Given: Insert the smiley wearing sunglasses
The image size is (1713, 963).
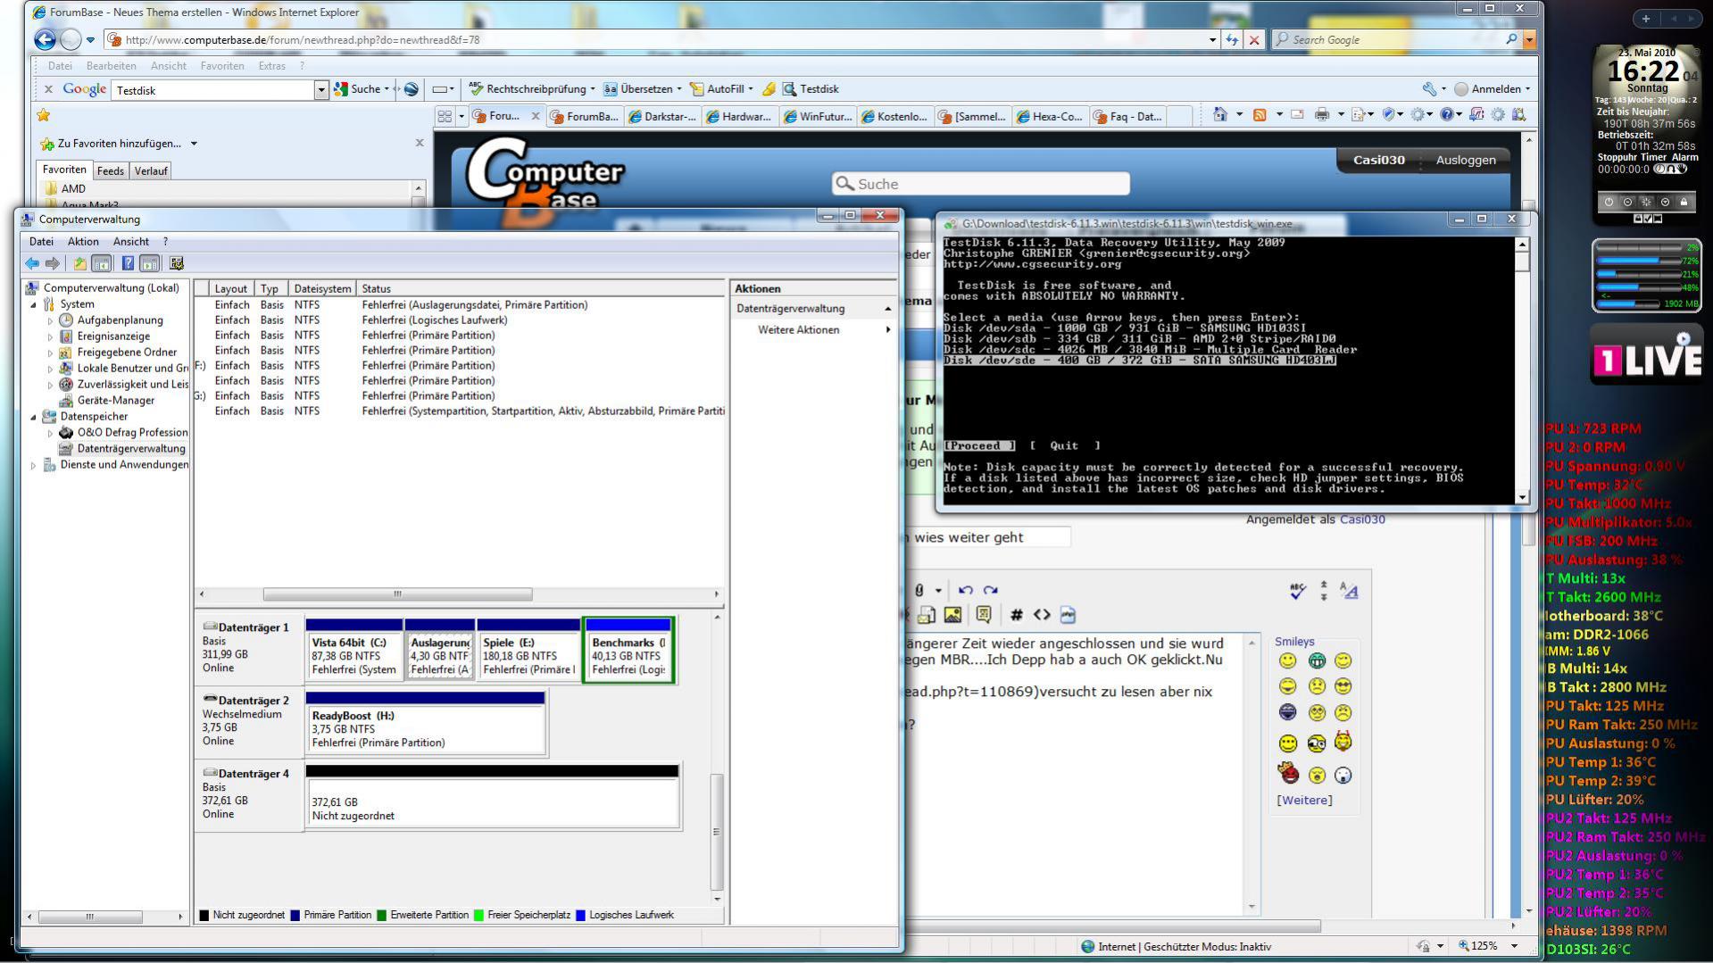Looking at the screenshot, I should 1343,686.
